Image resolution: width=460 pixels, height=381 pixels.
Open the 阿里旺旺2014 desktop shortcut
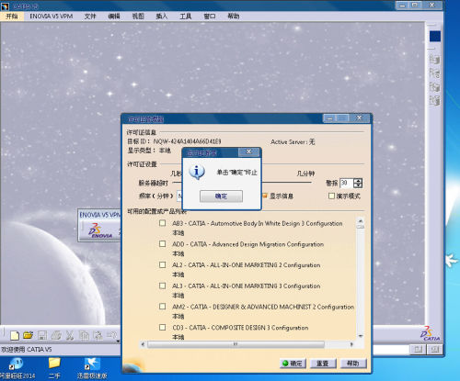pos(17,368)
